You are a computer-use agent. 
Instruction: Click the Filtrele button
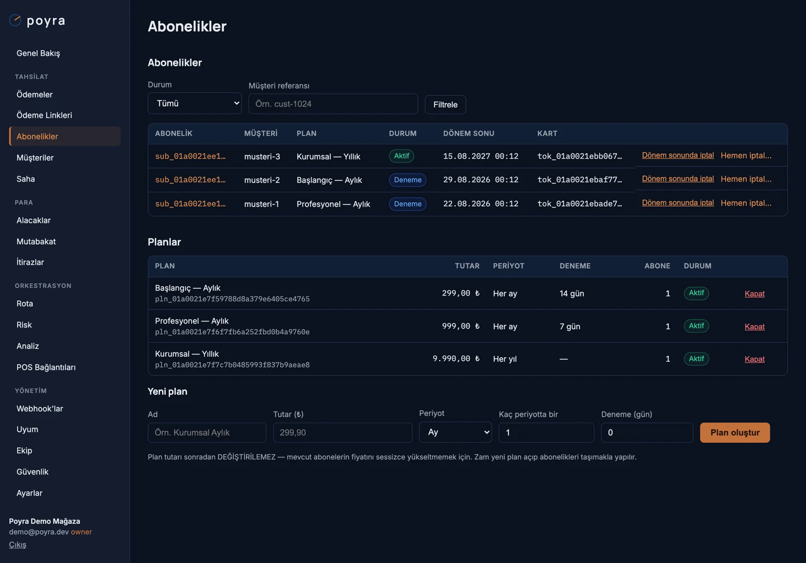pos(445,105)
